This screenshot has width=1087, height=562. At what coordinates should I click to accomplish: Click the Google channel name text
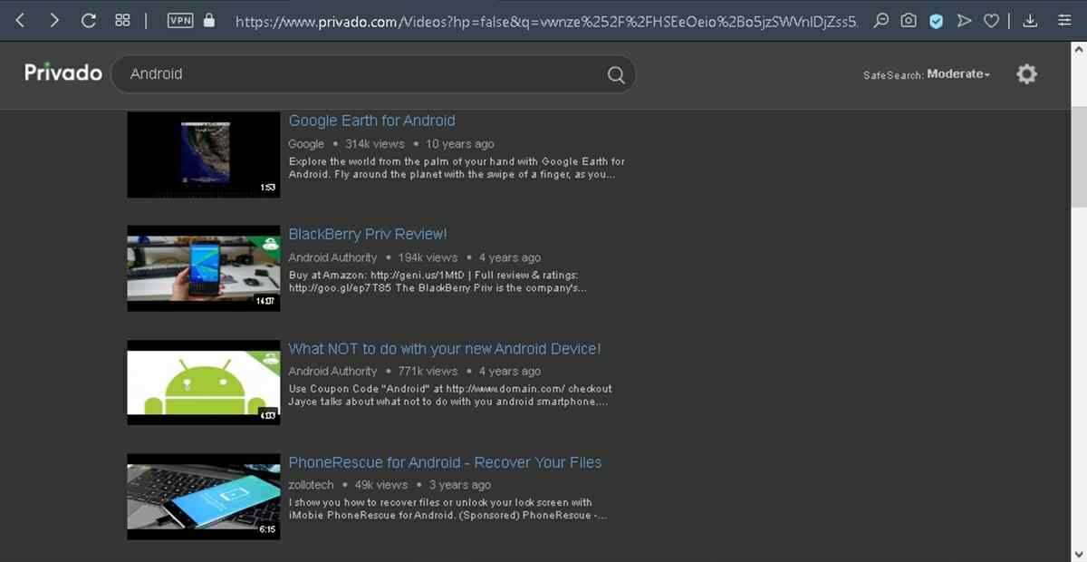[x=306, y=144]
